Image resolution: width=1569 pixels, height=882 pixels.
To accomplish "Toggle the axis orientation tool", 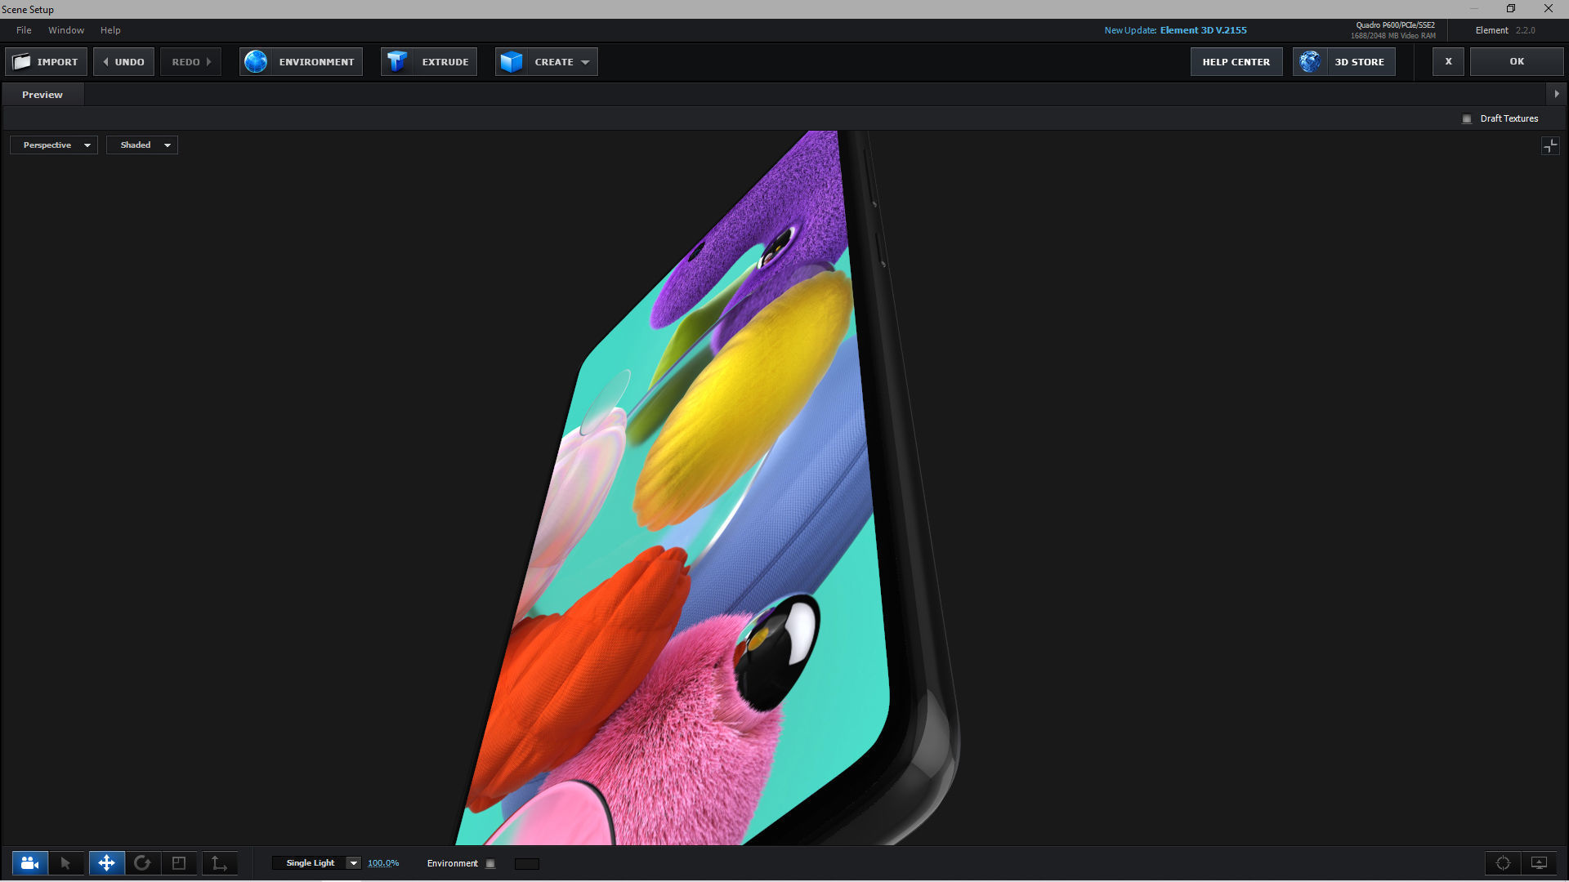I will 219,863.
